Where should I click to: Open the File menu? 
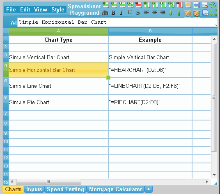(11, 9)
